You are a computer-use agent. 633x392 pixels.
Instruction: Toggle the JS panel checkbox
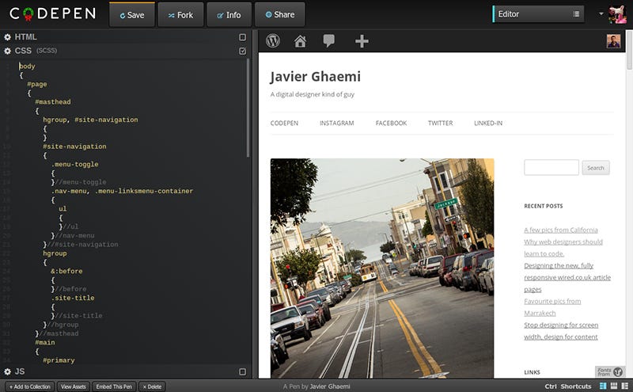(x=242, y=371)
